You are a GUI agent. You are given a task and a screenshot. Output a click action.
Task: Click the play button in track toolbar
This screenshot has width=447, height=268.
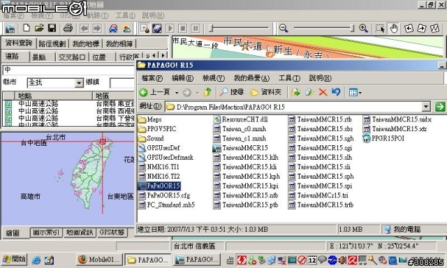pos(170,29)
